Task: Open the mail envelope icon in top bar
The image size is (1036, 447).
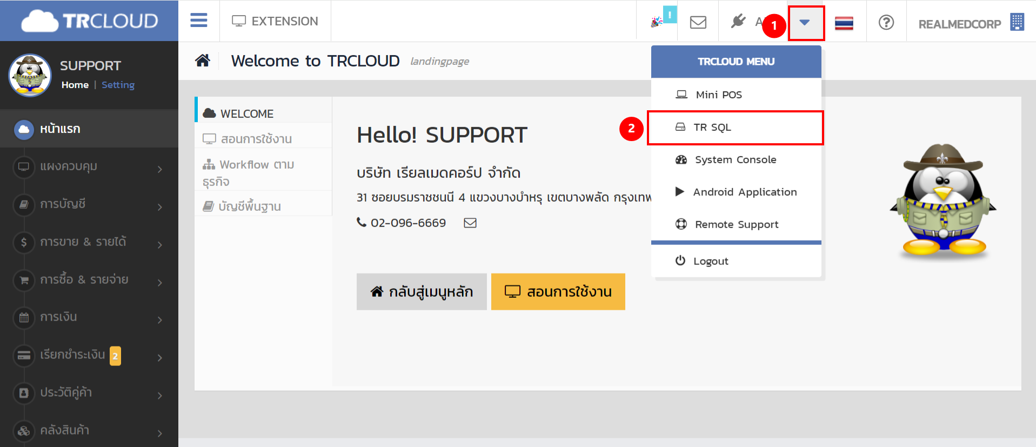Action: pos(698,22)
